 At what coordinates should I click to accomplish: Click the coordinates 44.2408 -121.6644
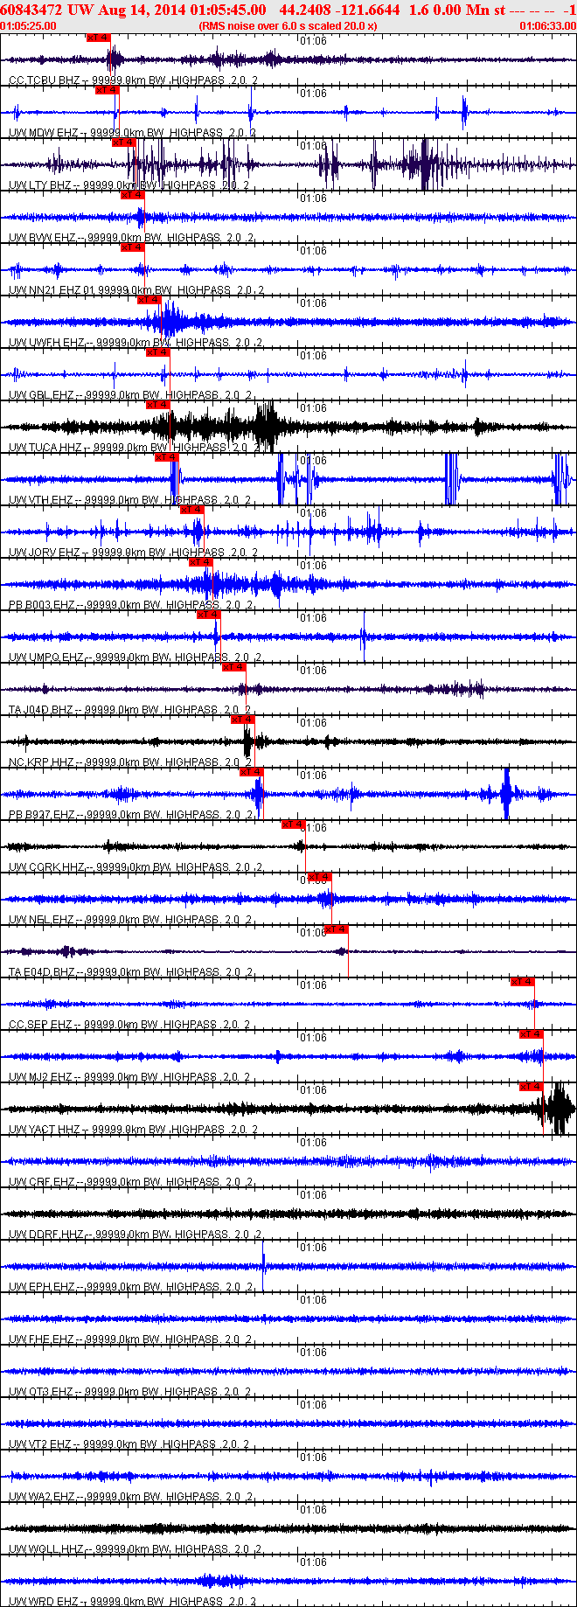pos(339,10)
